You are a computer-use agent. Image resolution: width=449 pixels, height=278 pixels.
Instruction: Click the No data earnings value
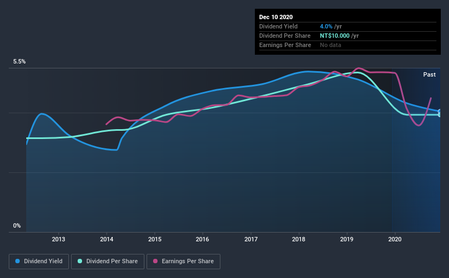tap(330, 45)
